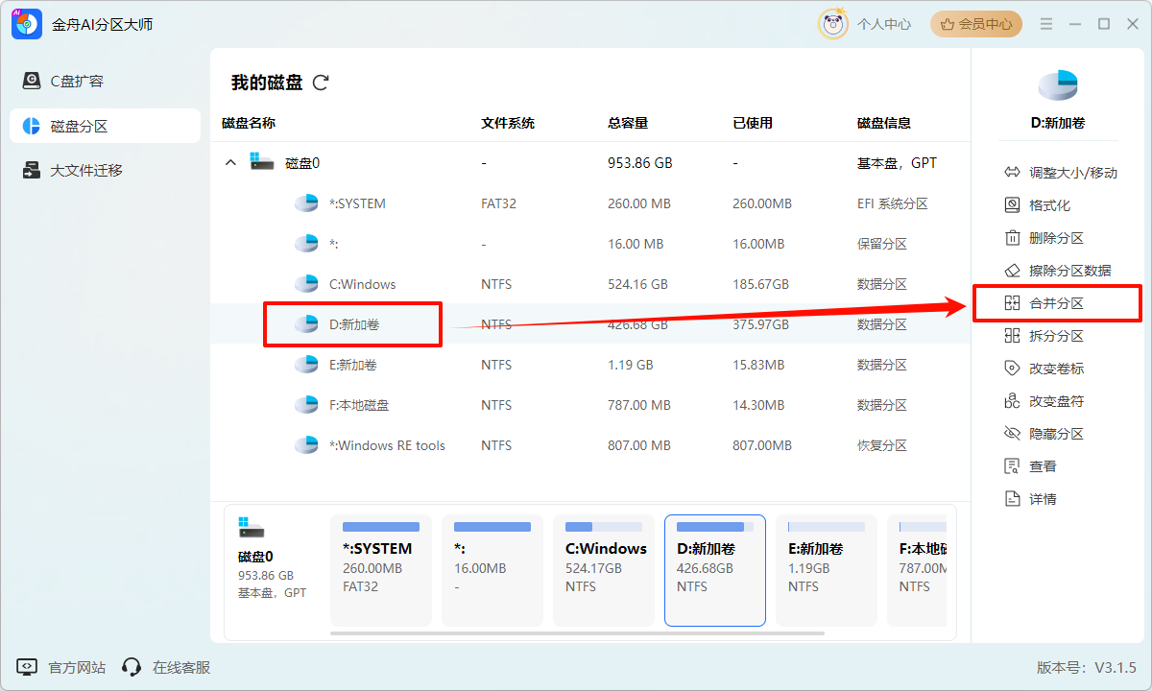This screenshot has width=1152, height=691.
Task: Click the C:Windows partition thumbnail below
Action: pyautogui.click(x=603, y=570)
